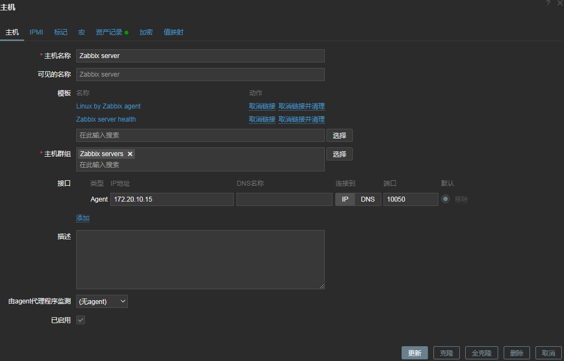Switch to the 加密 tab

pos(146,32)
